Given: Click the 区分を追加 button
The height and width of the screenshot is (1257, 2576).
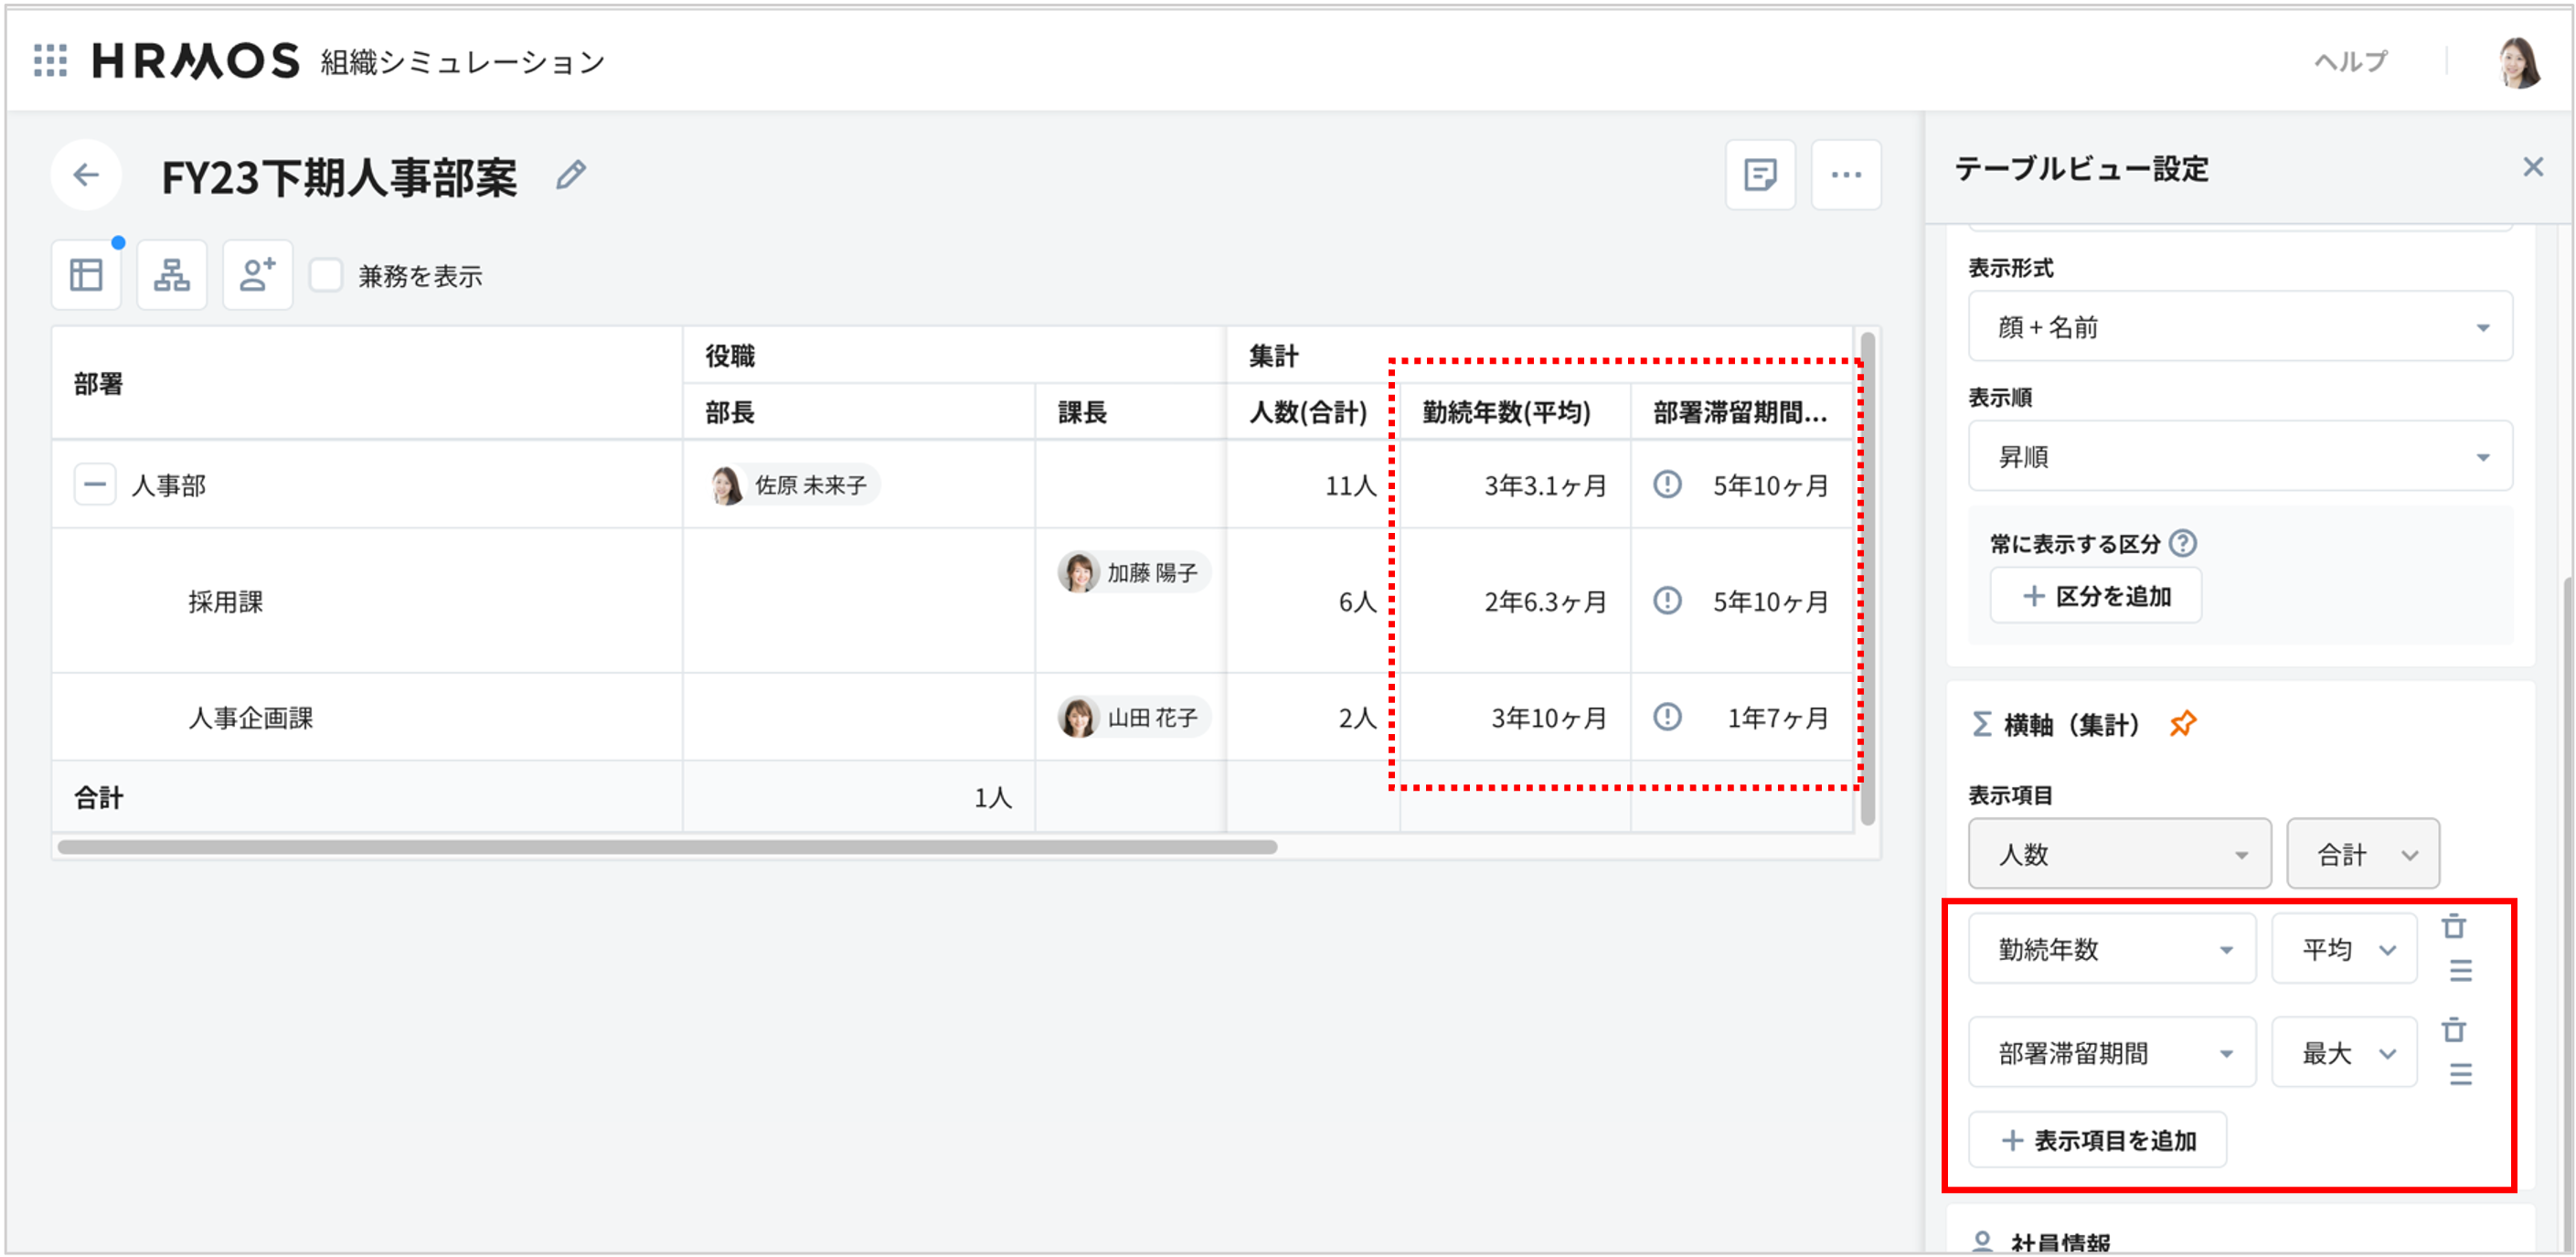Looking at the screenshot, I should (2095, 595).
